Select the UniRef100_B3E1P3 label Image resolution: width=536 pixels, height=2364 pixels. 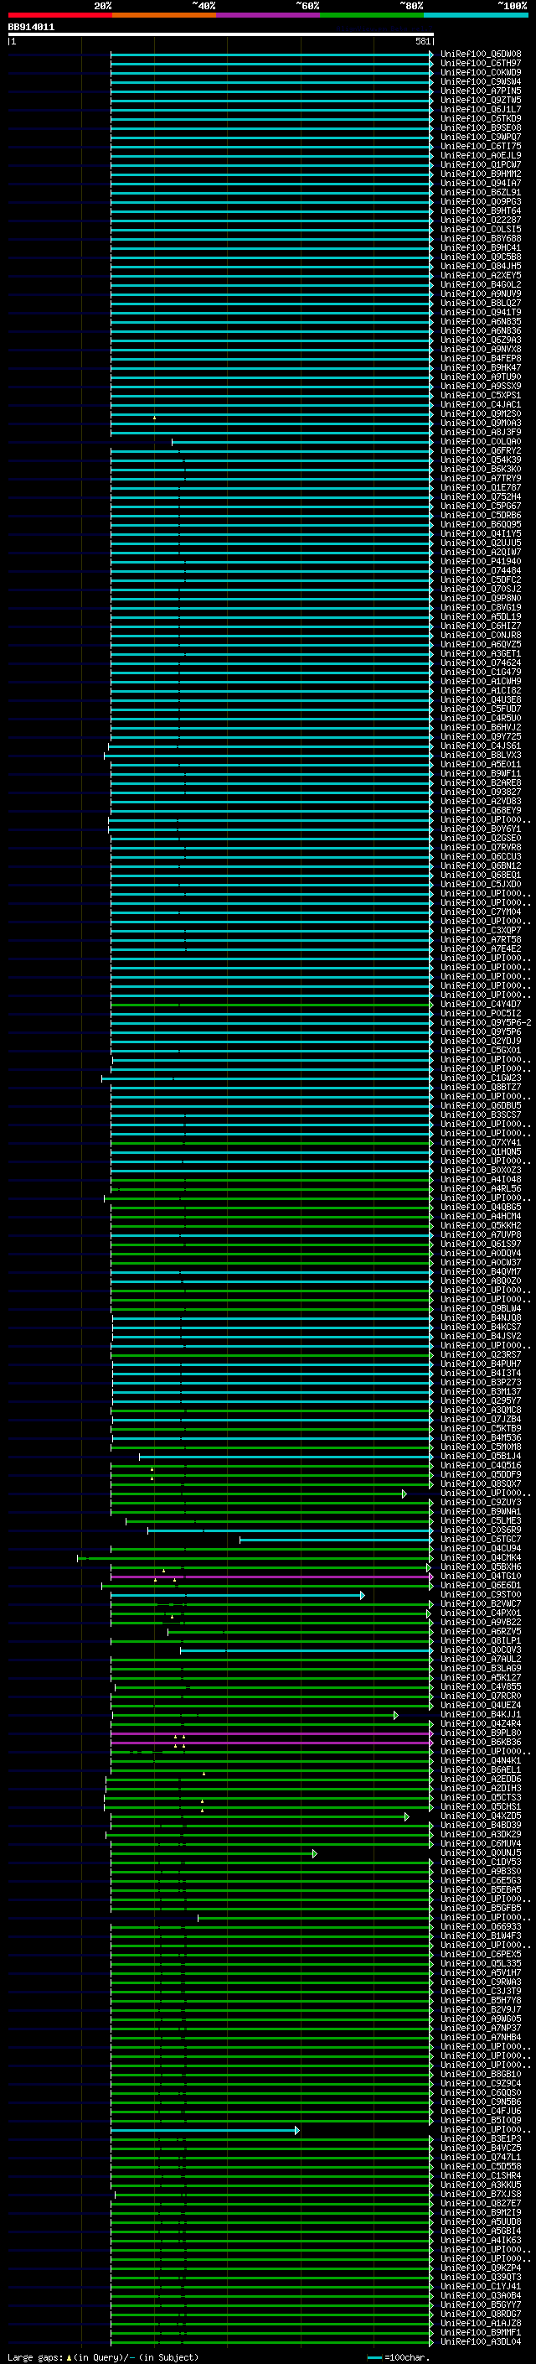click(x=480, y=2139)
